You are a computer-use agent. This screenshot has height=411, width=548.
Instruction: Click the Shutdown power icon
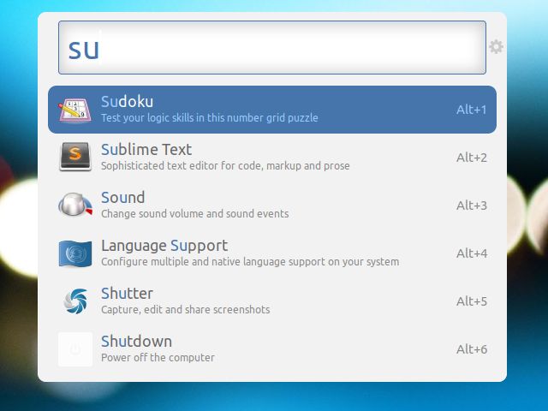point(75,349)
